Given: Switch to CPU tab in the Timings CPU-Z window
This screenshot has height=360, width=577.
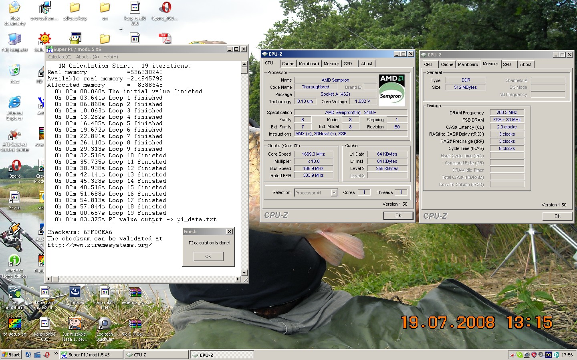Looking at the screenshot, I should (428, 64).
